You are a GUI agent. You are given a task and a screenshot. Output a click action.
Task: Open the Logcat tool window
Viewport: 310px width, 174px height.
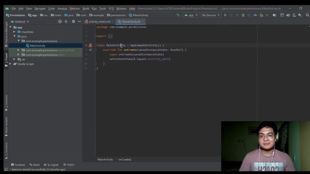coord(51,165)
